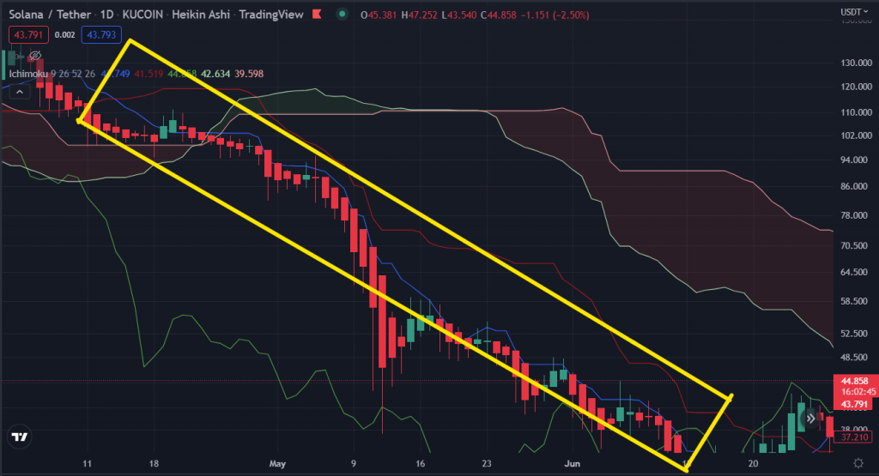Click Ichimoku red value 41.519

pos(149,74)
